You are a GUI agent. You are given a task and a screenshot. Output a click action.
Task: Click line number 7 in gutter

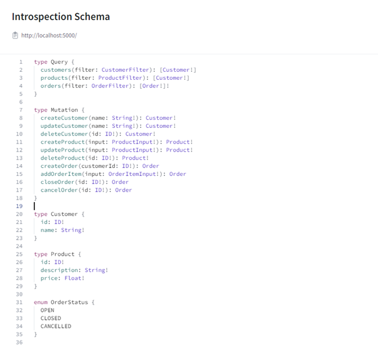[x=21, y=110]
